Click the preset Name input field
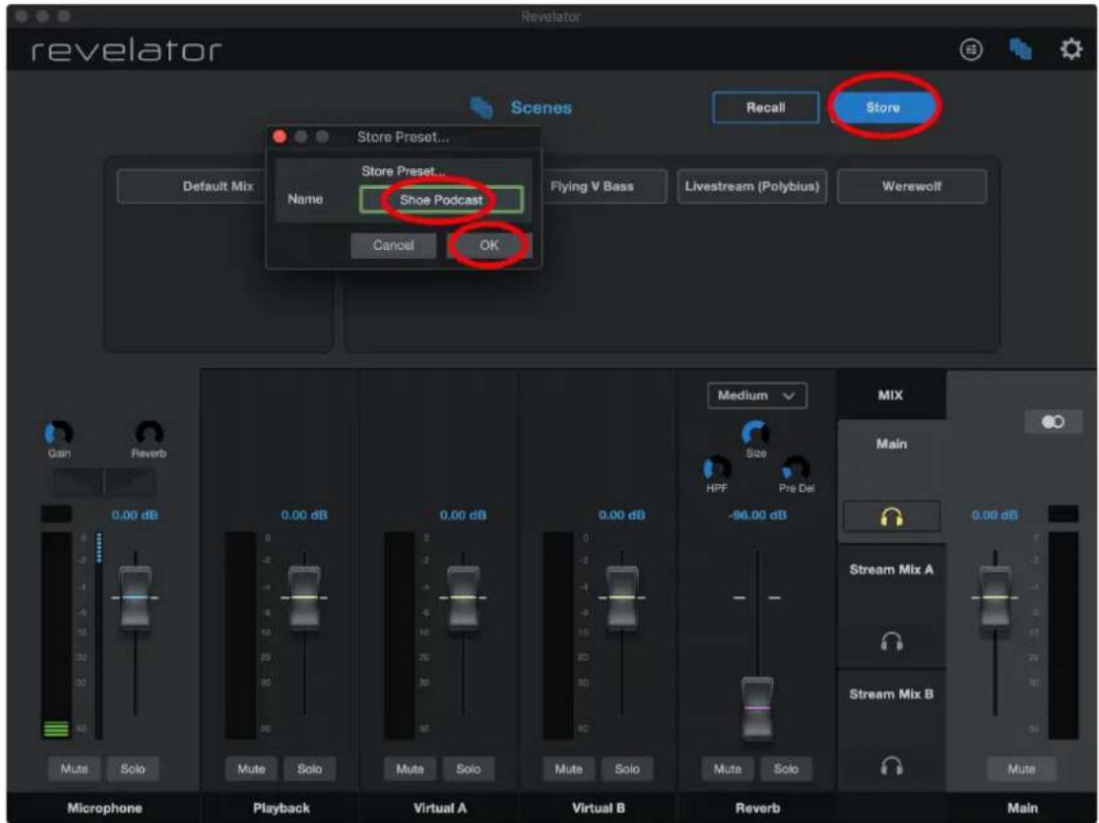Viewport: 1099px width, 823px height. point(441,200)
